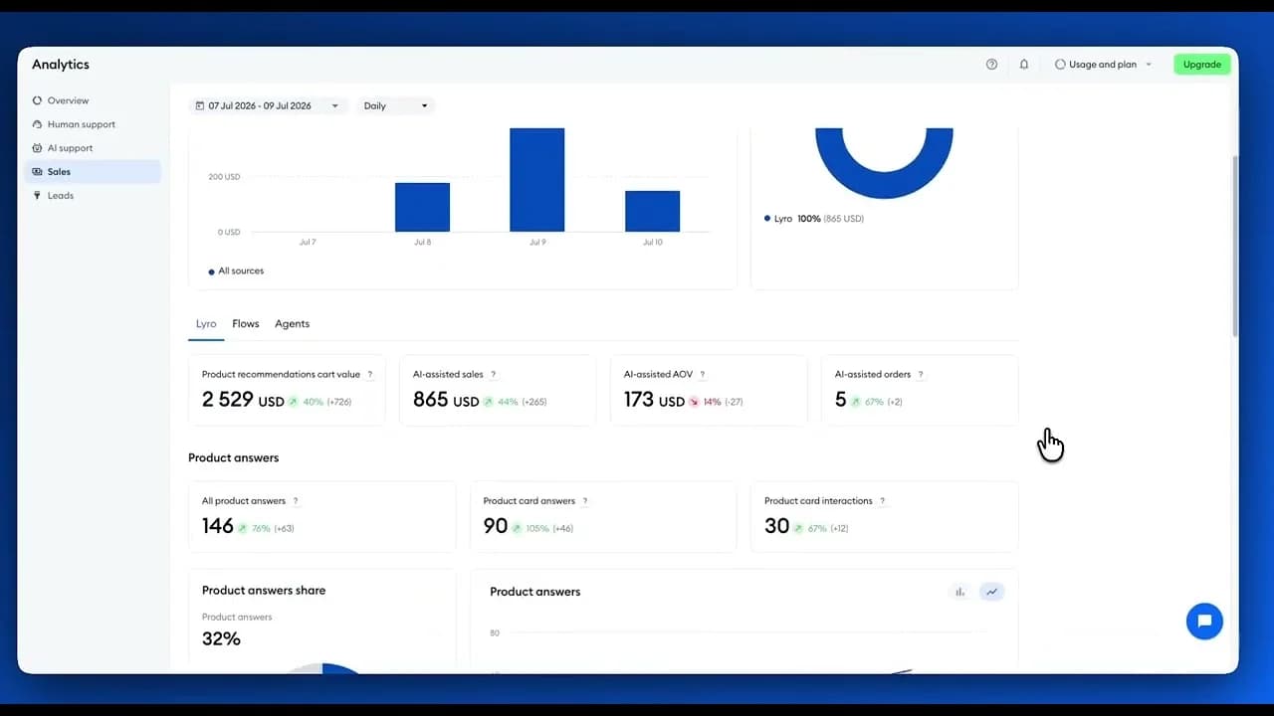Viewport: 1274px width, 716px height.
Task: Click the 2 529 USD cart value
Action: pyautogui.click(x=243, y=400)
